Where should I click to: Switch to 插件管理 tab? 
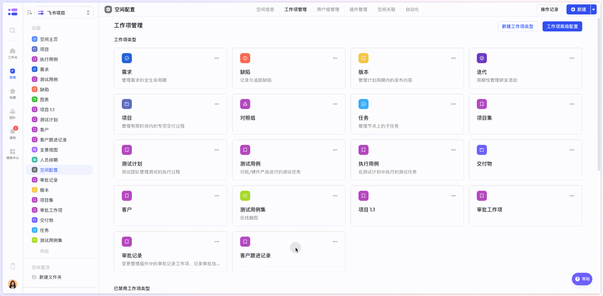click(358, 9)
